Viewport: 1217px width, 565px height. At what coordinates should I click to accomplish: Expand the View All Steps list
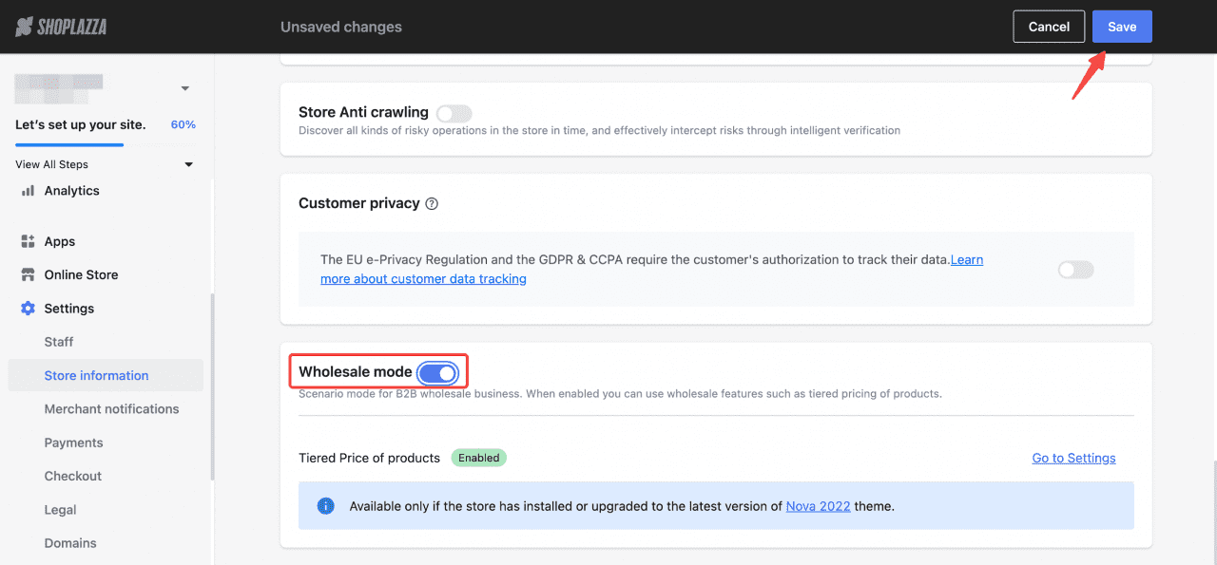click(188, 164)
